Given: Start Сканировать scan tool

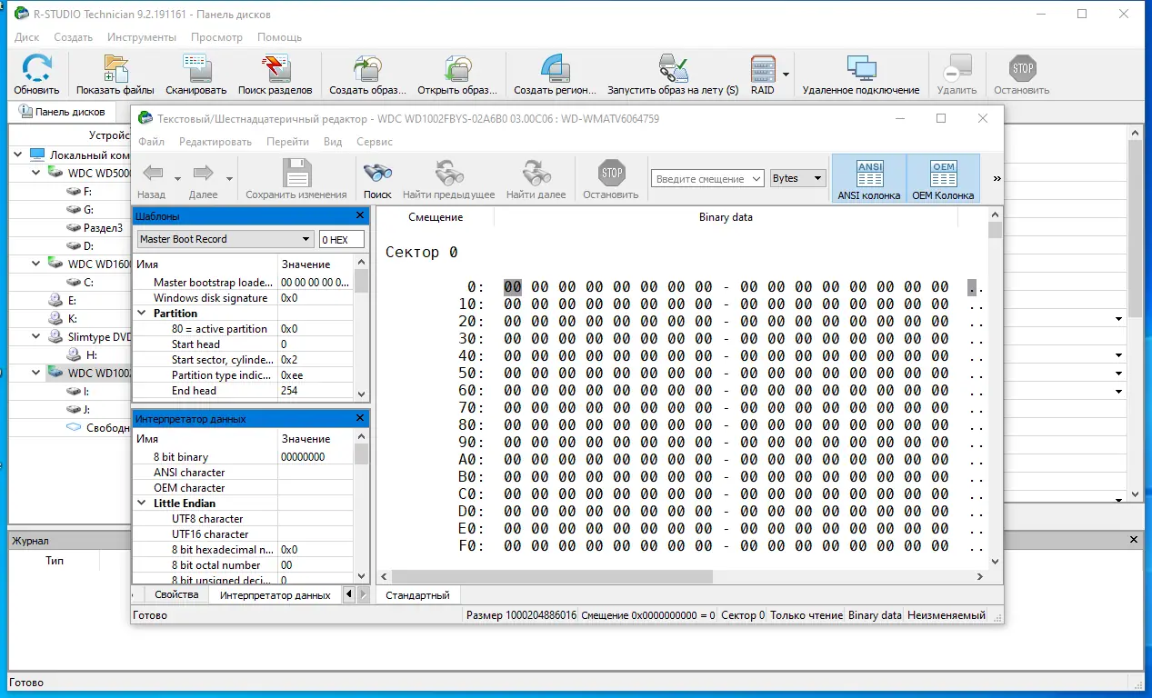Looking at the screenshot, I should coord(196,69).
